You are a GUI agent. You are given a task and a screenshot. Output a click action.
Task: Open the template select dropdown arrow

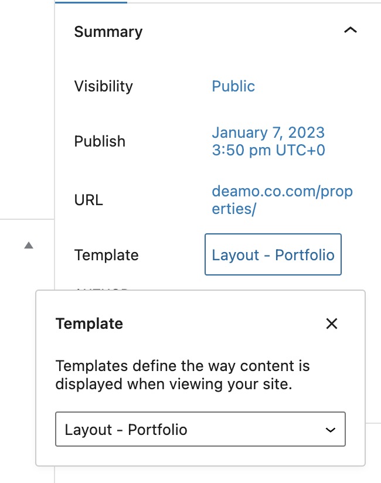point(331,430)
